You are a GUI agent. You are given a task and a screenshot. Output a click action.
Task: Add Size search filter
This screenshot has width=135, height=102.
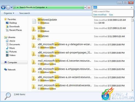coord(111,15)
